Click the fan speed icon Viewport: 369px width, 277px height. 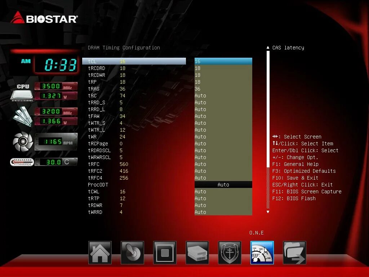23,141
